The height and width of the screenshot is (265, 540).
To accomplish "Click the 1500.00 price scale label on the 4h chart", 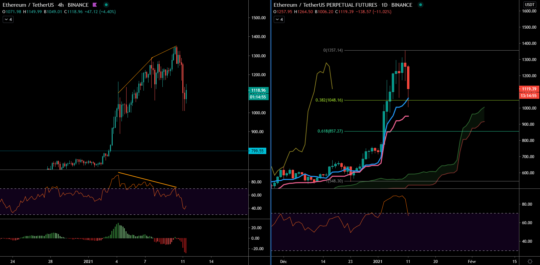I will 258,18.
